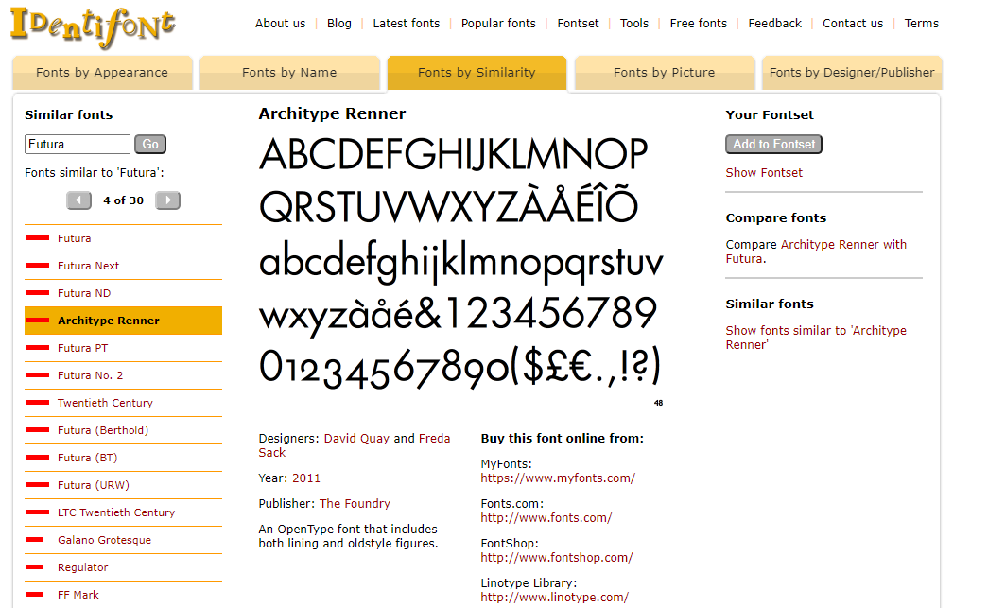The image size is (988, 608).
Task: Select Regulator in the list
Action: pyautogui.click(x=82, y=567)
